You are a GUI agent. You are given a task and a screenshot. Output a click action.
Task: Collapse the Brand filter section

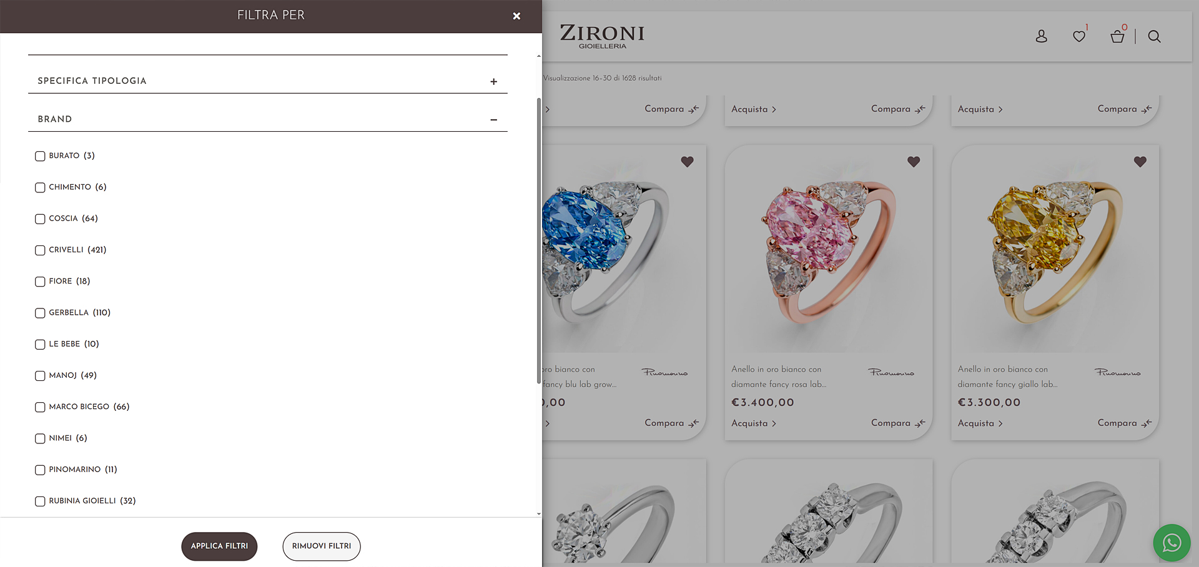tap(268, 119)
